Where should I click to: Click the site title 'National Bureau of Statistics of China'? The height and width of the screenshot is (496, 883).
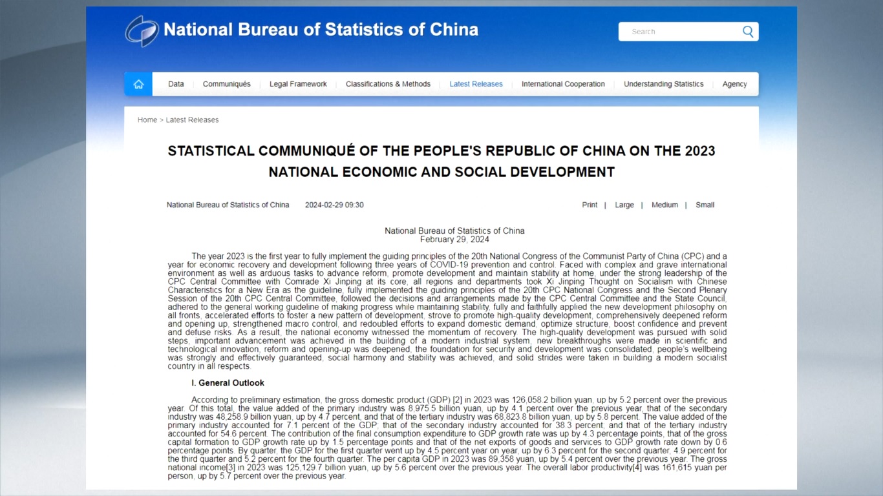321,30
